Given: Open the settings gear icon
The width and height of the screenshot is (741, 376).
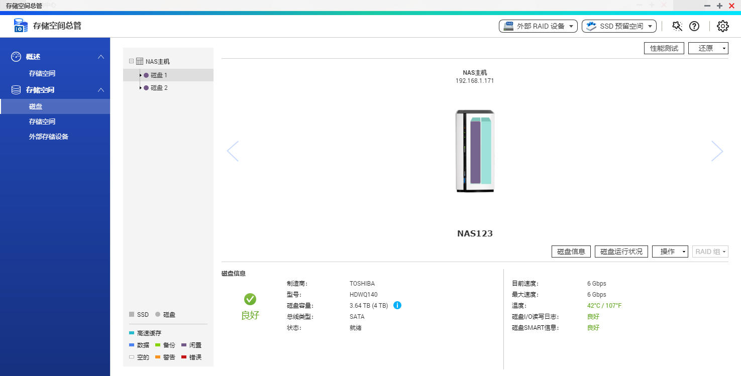Looking at the screenshot, I should (722, 26).
